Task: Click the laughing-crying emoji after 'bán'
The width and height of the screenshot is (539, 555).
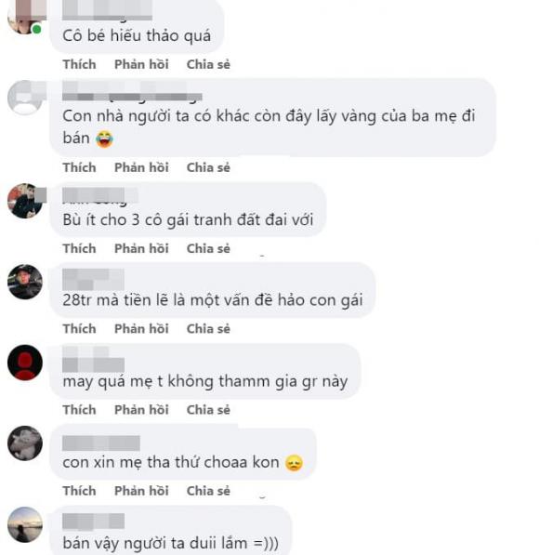Action: pyautogui.click(x=104, y=139)
